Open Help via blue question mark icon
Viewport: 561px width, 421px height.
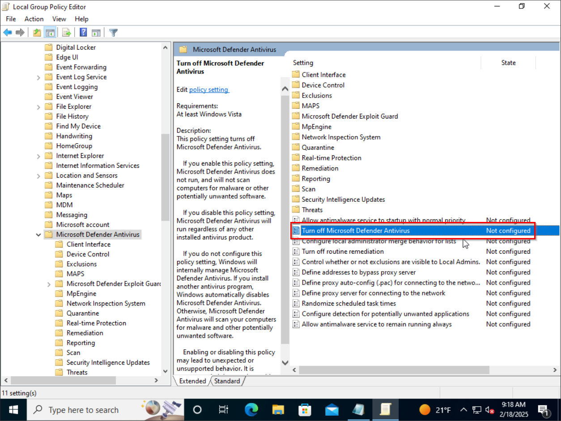[83, 33]
